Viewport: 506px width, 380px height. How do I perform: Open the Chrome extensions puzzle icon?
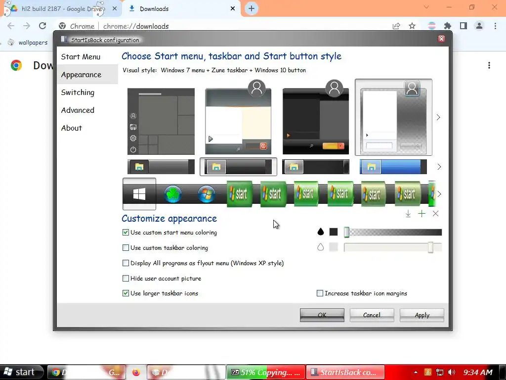448,26
